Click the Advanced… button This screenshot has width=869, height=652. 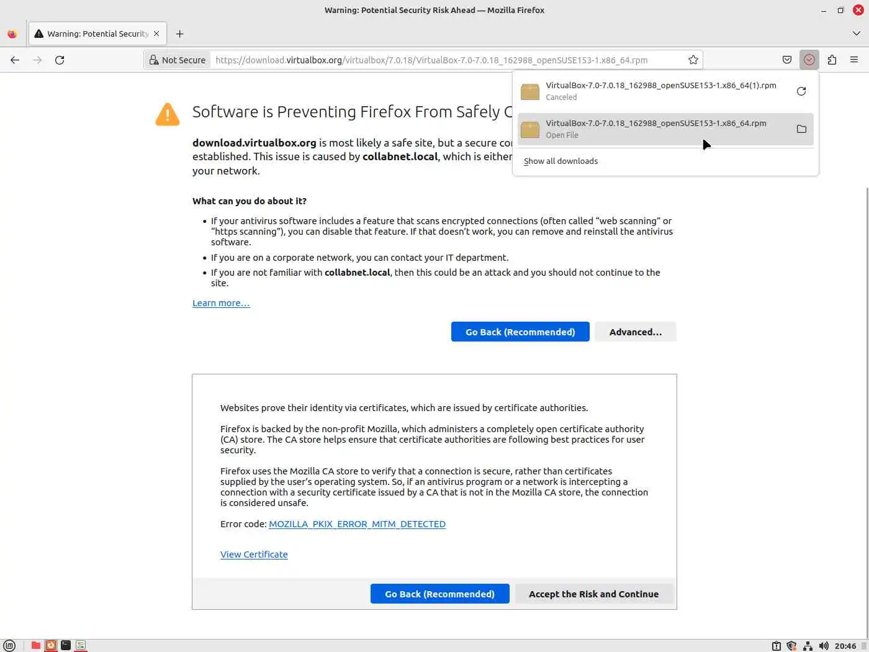click(635, 332)
